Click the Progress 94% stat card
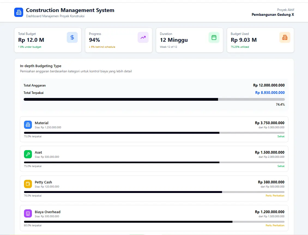The width and height of the screenshot is (308, 235). coord(119,40)
